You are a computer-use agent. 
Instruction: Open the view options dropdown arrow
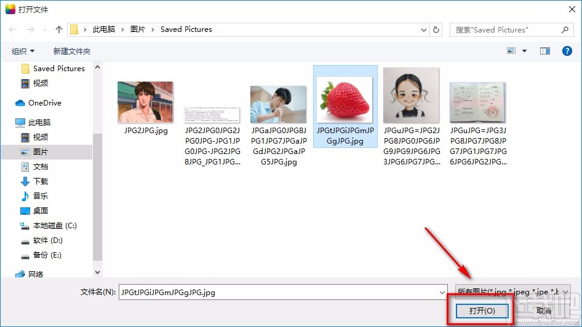point(524,51)
